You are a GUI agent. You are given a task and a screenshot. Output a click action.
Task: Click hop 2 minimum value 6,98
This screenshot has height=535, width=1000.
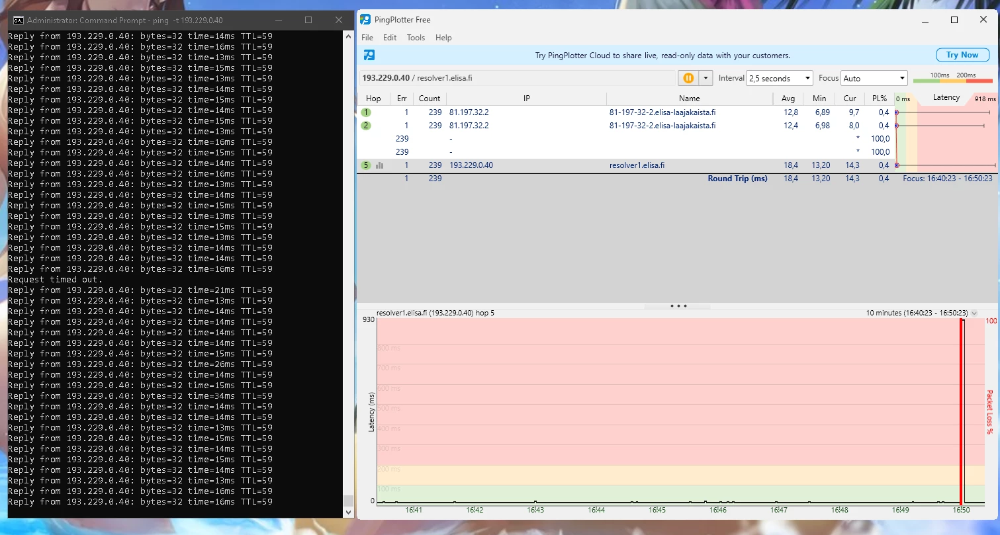pyautogui.click(x=822, y=126)
